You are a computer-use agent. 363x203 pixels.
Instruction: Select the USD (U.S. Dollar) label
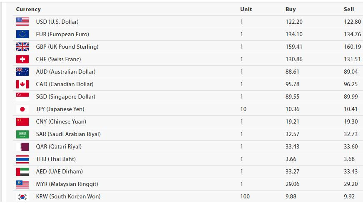coord(57,22)
